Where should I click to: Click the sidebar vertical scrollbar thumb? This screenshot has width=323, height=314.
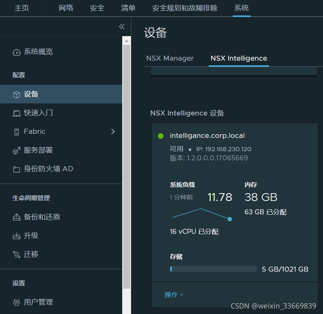126,167
